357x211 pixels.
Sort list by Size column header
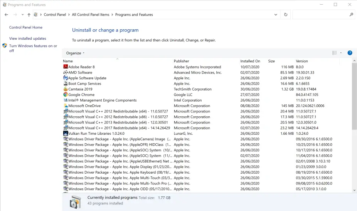pos(281,61)
